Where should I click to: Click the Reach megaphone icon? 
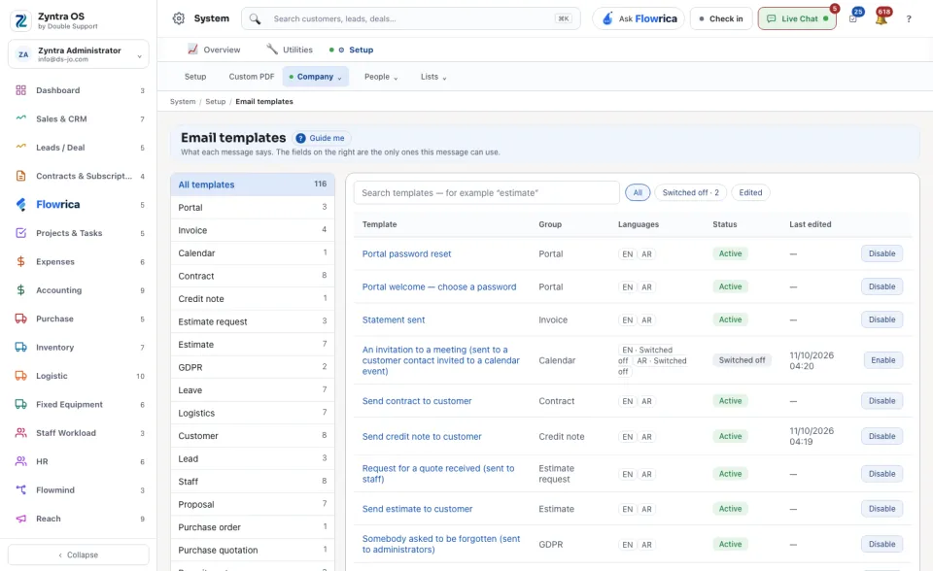20,518
